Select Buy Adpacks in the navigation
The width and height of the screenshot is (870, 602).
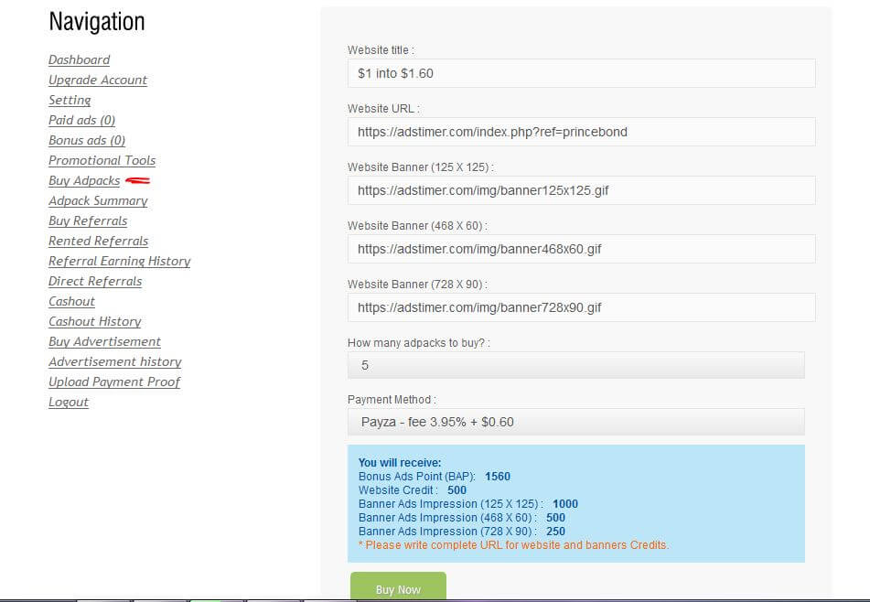(x=84, y=181)
